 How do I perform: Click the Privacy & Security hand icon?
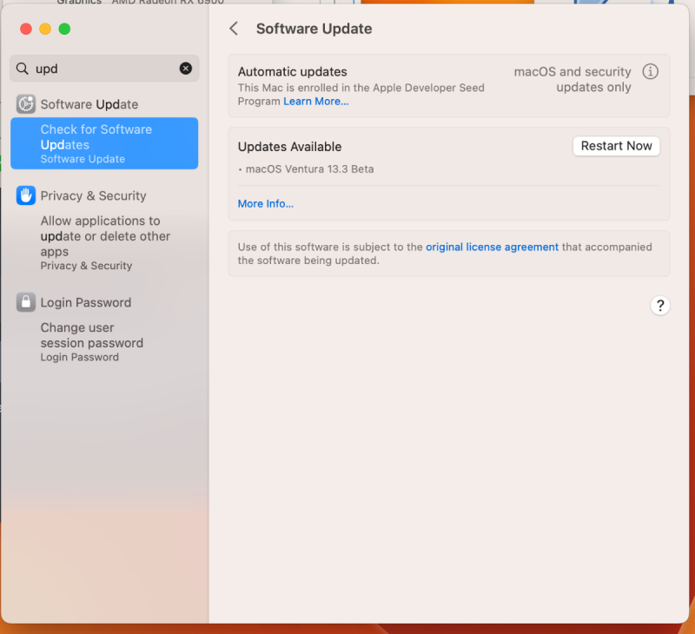26,195
